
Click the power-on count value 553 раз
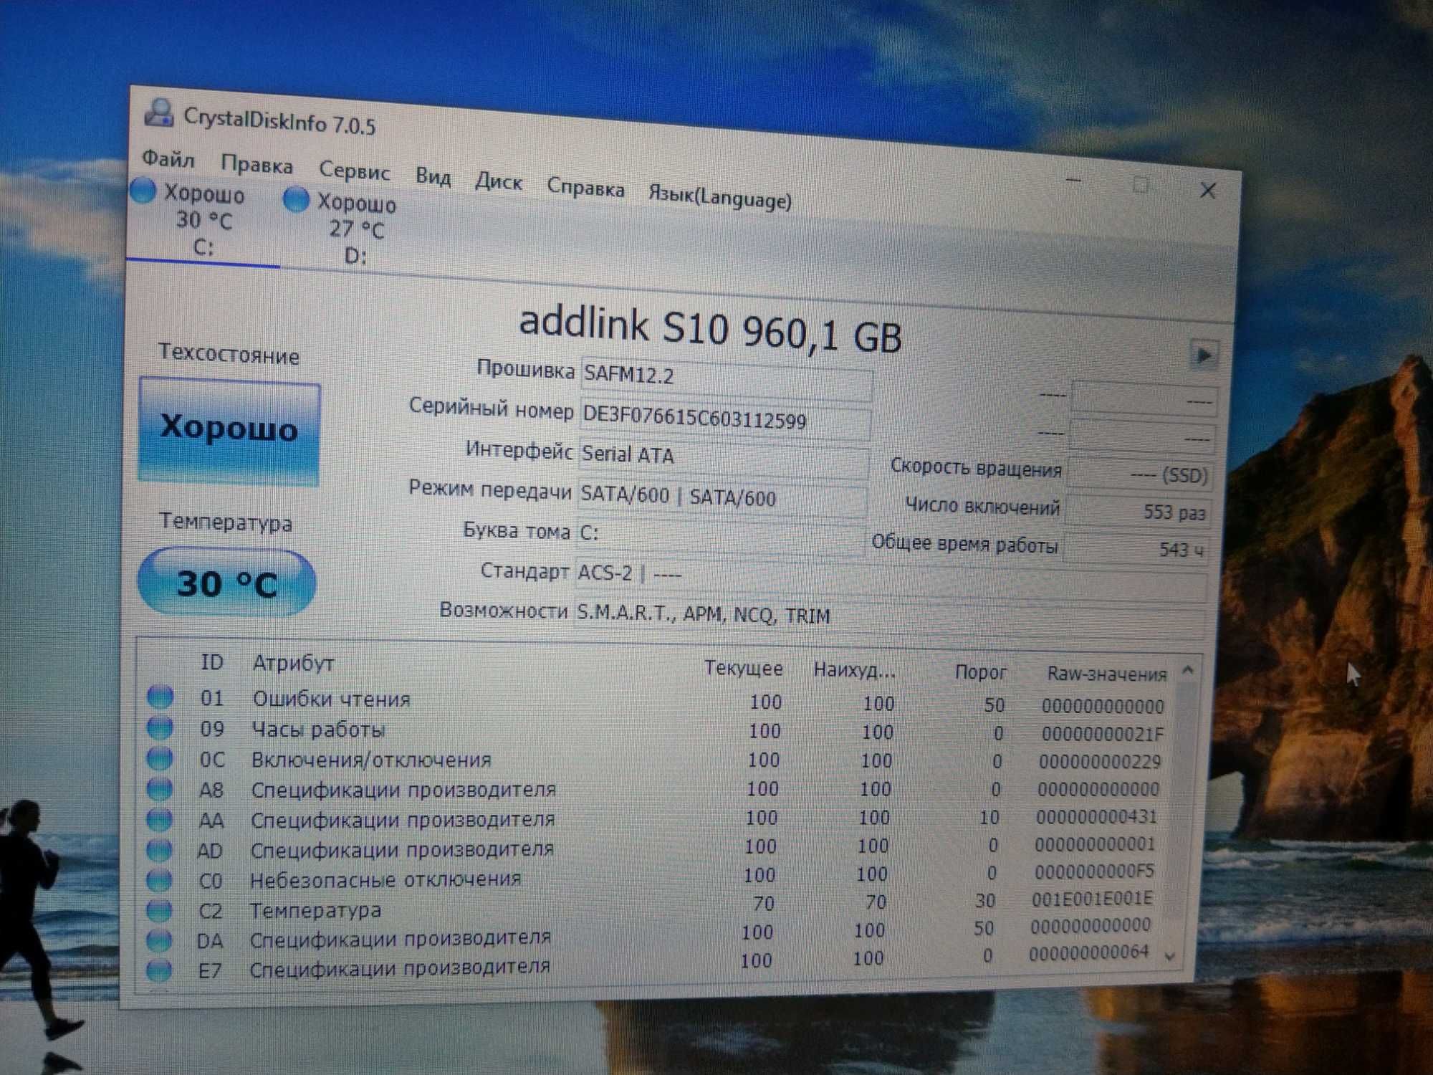1138,511
